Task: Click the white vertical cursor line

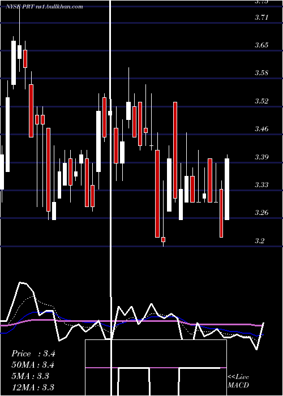Action: [110, 197]
